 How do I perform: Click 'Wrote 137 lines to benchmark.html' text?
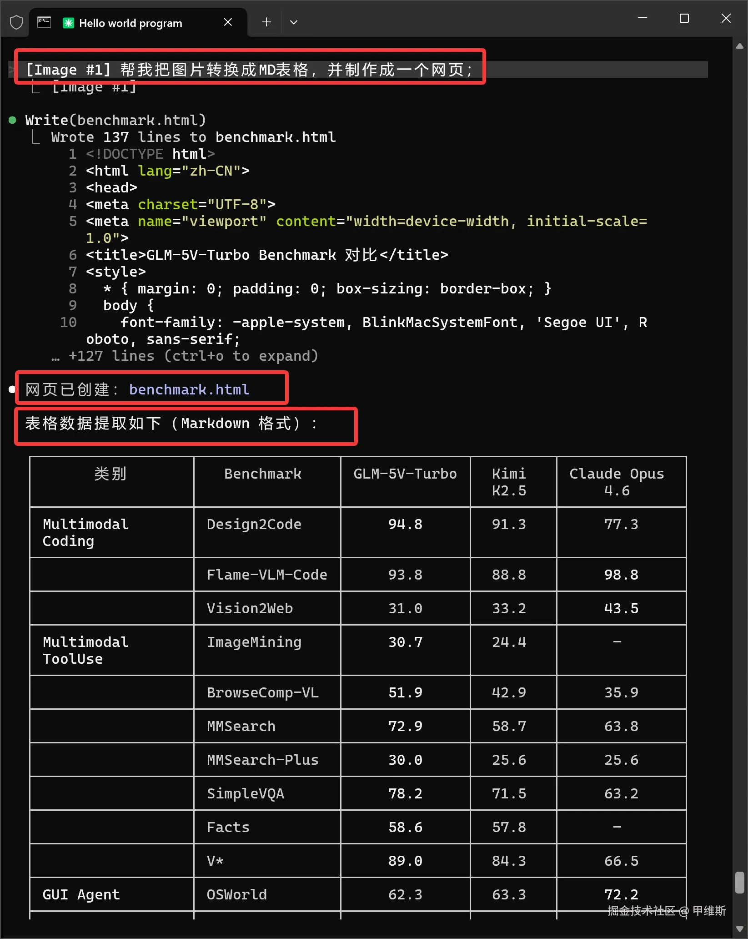193,137
